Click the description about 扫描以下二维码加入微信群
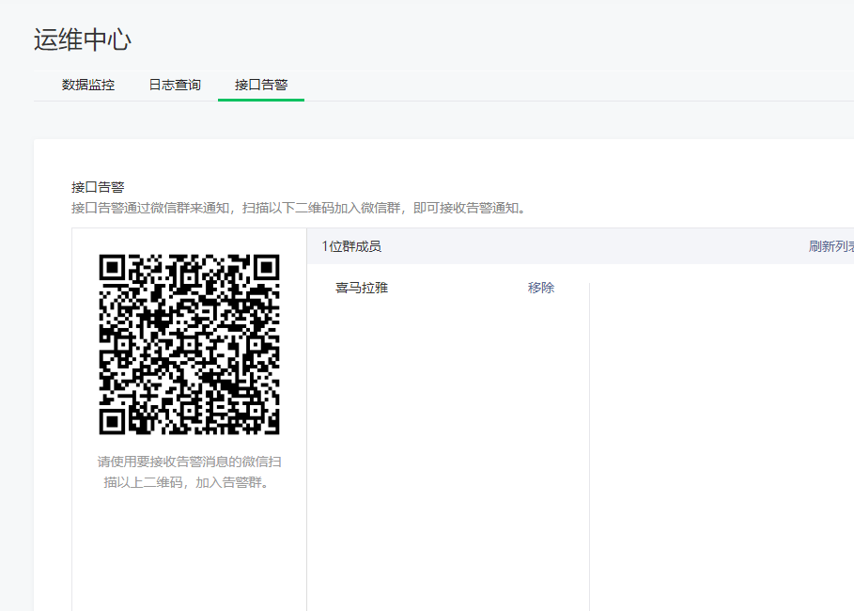854x611 pixels. coord(299,208)
